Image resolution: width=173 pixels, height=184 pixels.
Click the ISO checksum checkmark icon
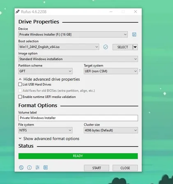coord(106,47)
